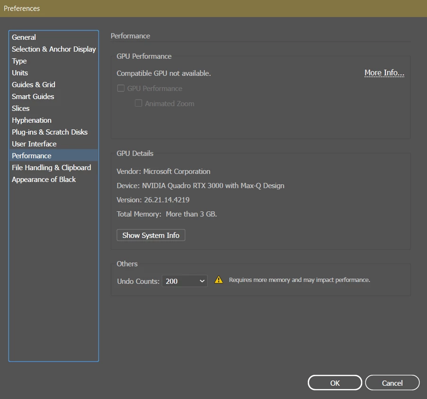Click the 'GPU Details' section heading
Viewport: 427px width, 399px height.
point(135,154)
